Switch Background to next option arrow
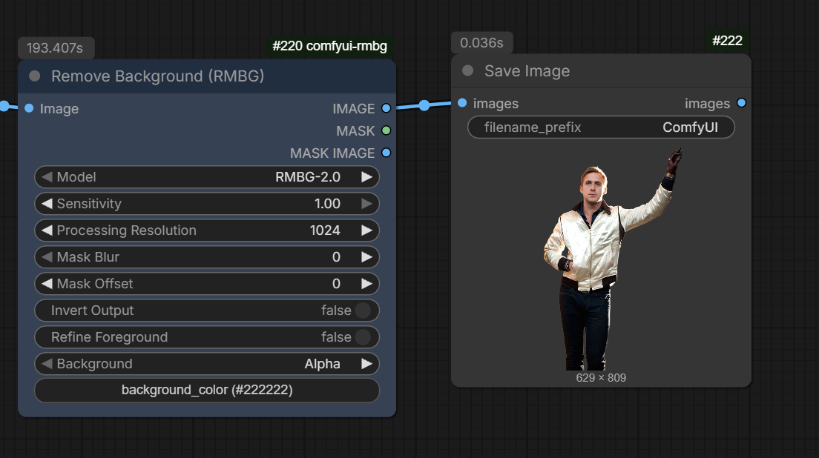Viewport: 819px width, 458px height. [366, 364]
